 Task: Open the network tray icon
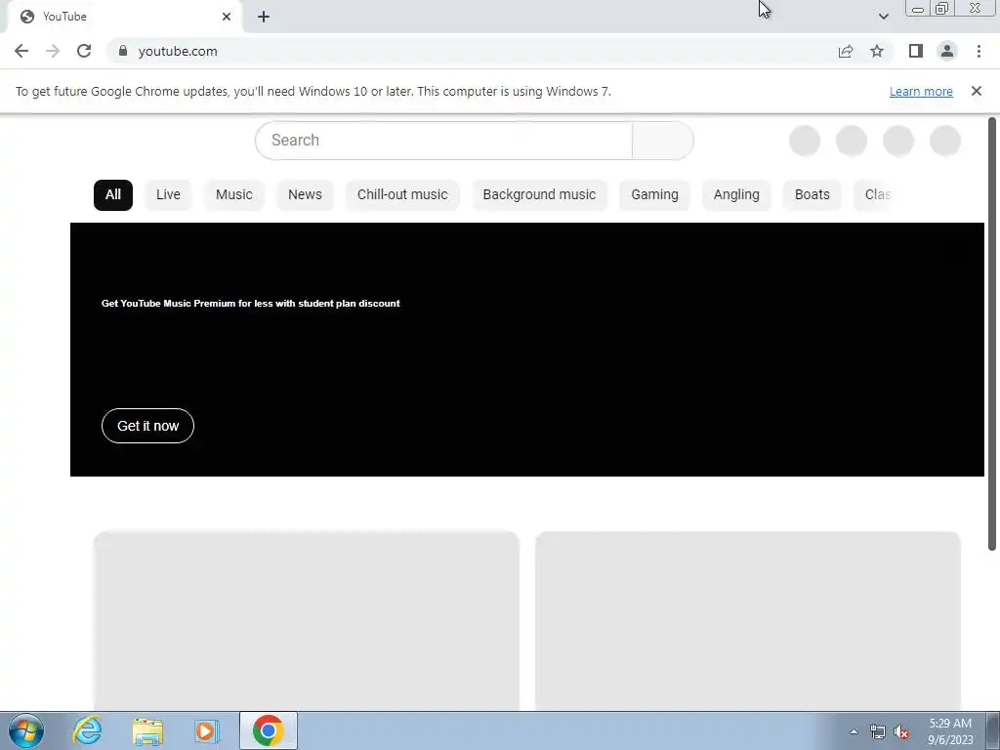[x=878, y=732]
